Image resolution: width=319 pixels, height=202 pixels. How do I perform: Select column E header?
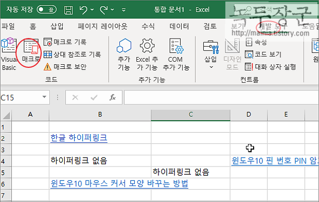tap(286, 115)
